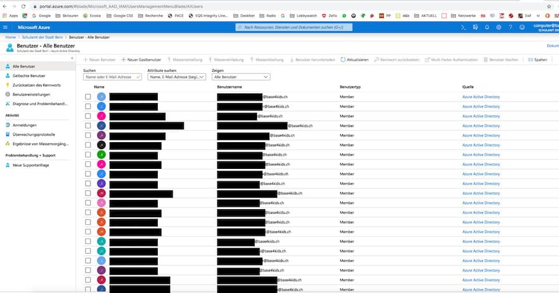Click Massenlöschung in the toolbar
This screenshot has height=293, width=559.
pyautogui.click(x=266, y=60)
